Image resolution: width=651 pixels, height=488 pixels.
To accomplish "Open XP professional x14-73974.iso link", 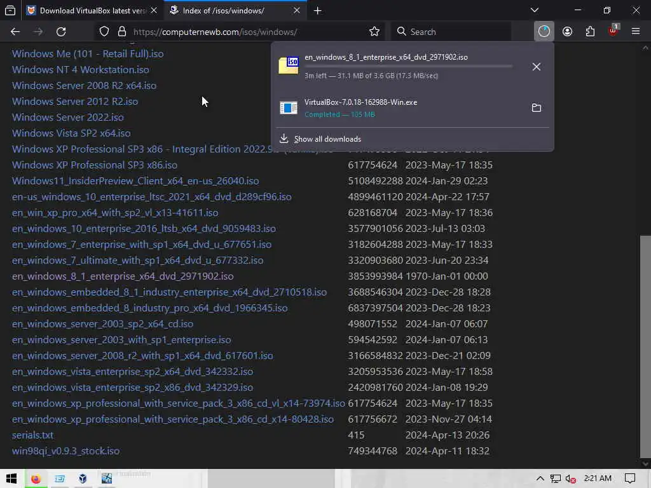I will 179,403.
